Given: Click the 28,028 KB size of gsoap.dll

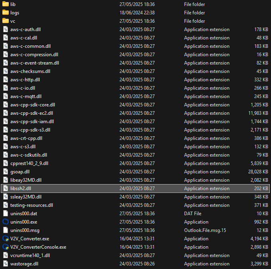Looking at the screenshot, I should pyautogui.click(x=258, y=171).
